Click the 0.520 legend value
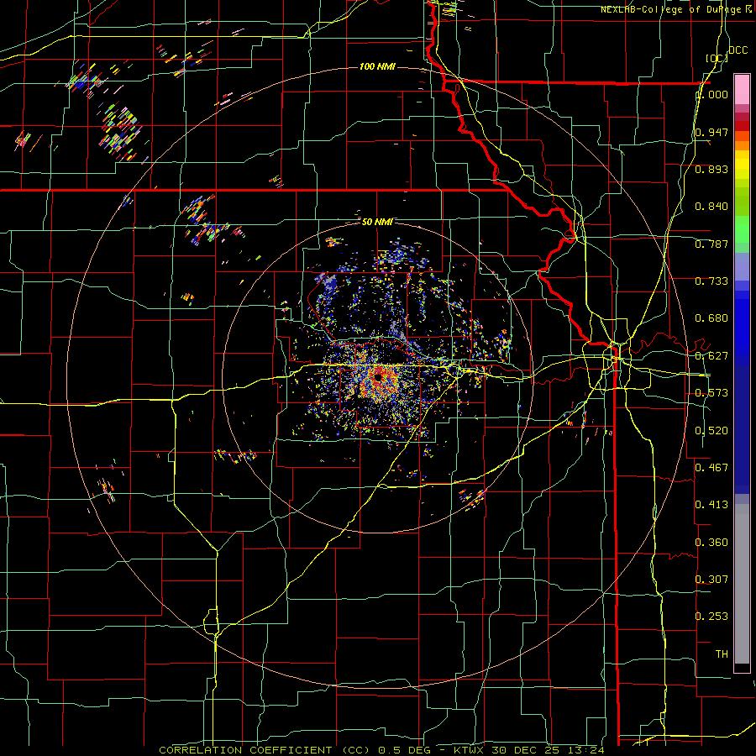The image size is (756, 756). coord(711,431)
